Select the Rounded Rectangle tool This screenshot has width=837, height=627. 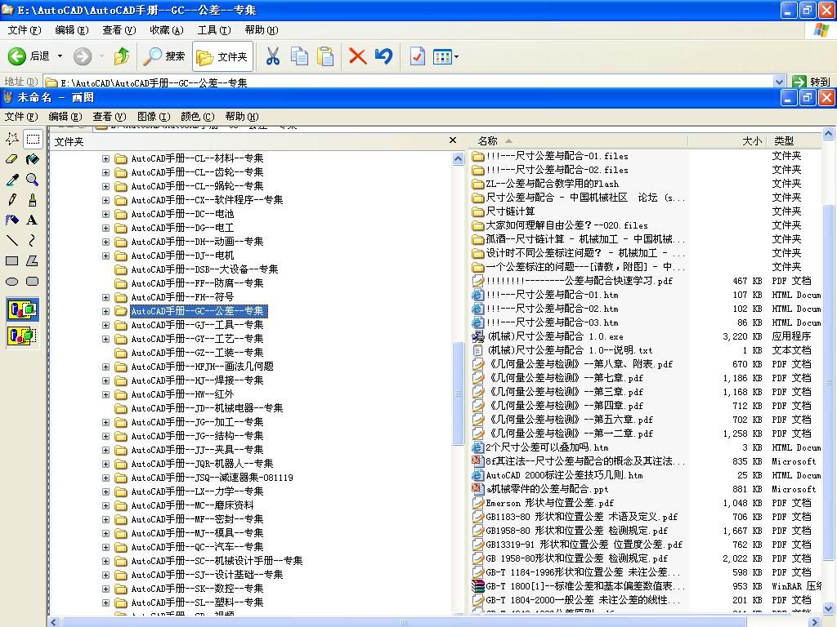coord(33,281)
